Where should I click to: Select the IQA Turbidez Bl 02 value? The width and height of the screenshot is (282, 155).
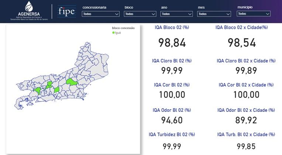point(172,147)
